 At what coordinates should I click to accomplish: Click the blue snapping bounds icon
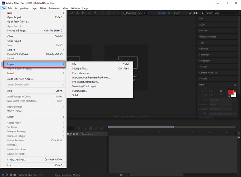(x=145, y=13)
